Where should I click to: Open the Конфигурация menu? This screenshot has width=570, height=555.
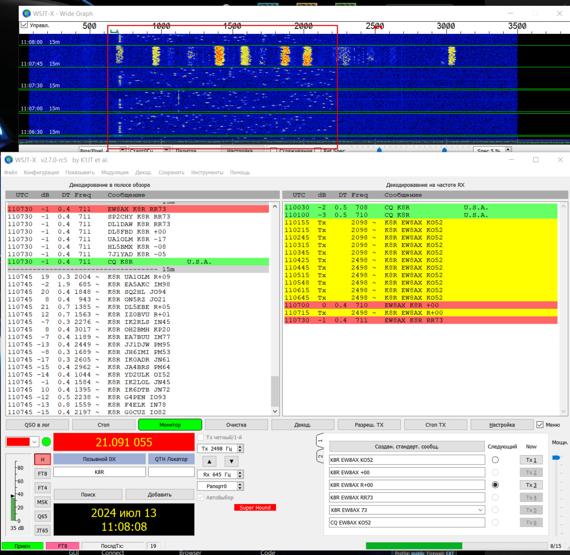pyautogui.click(x=41, y=173)
